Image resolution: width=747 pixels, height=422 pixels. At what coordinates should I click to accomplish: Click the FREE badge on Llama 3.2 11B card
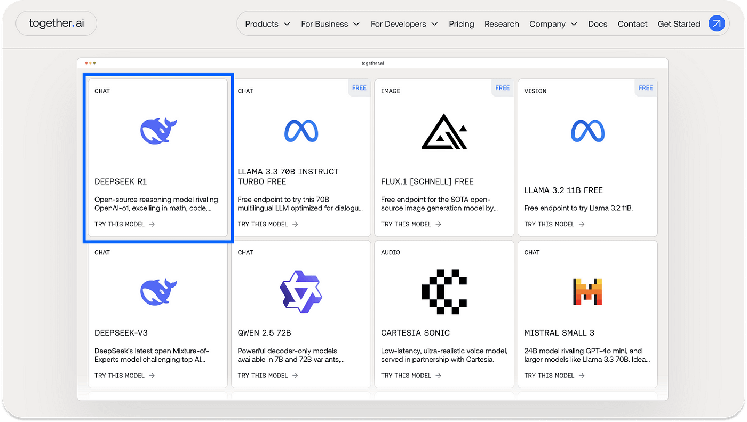646,88
